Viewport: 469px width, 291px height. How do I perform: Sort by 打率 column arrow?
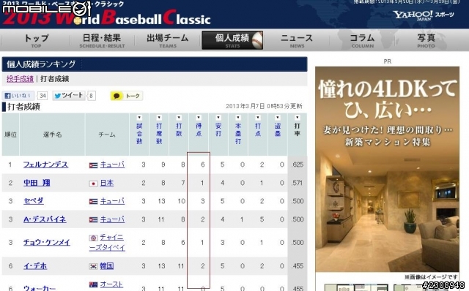(297, 117)
